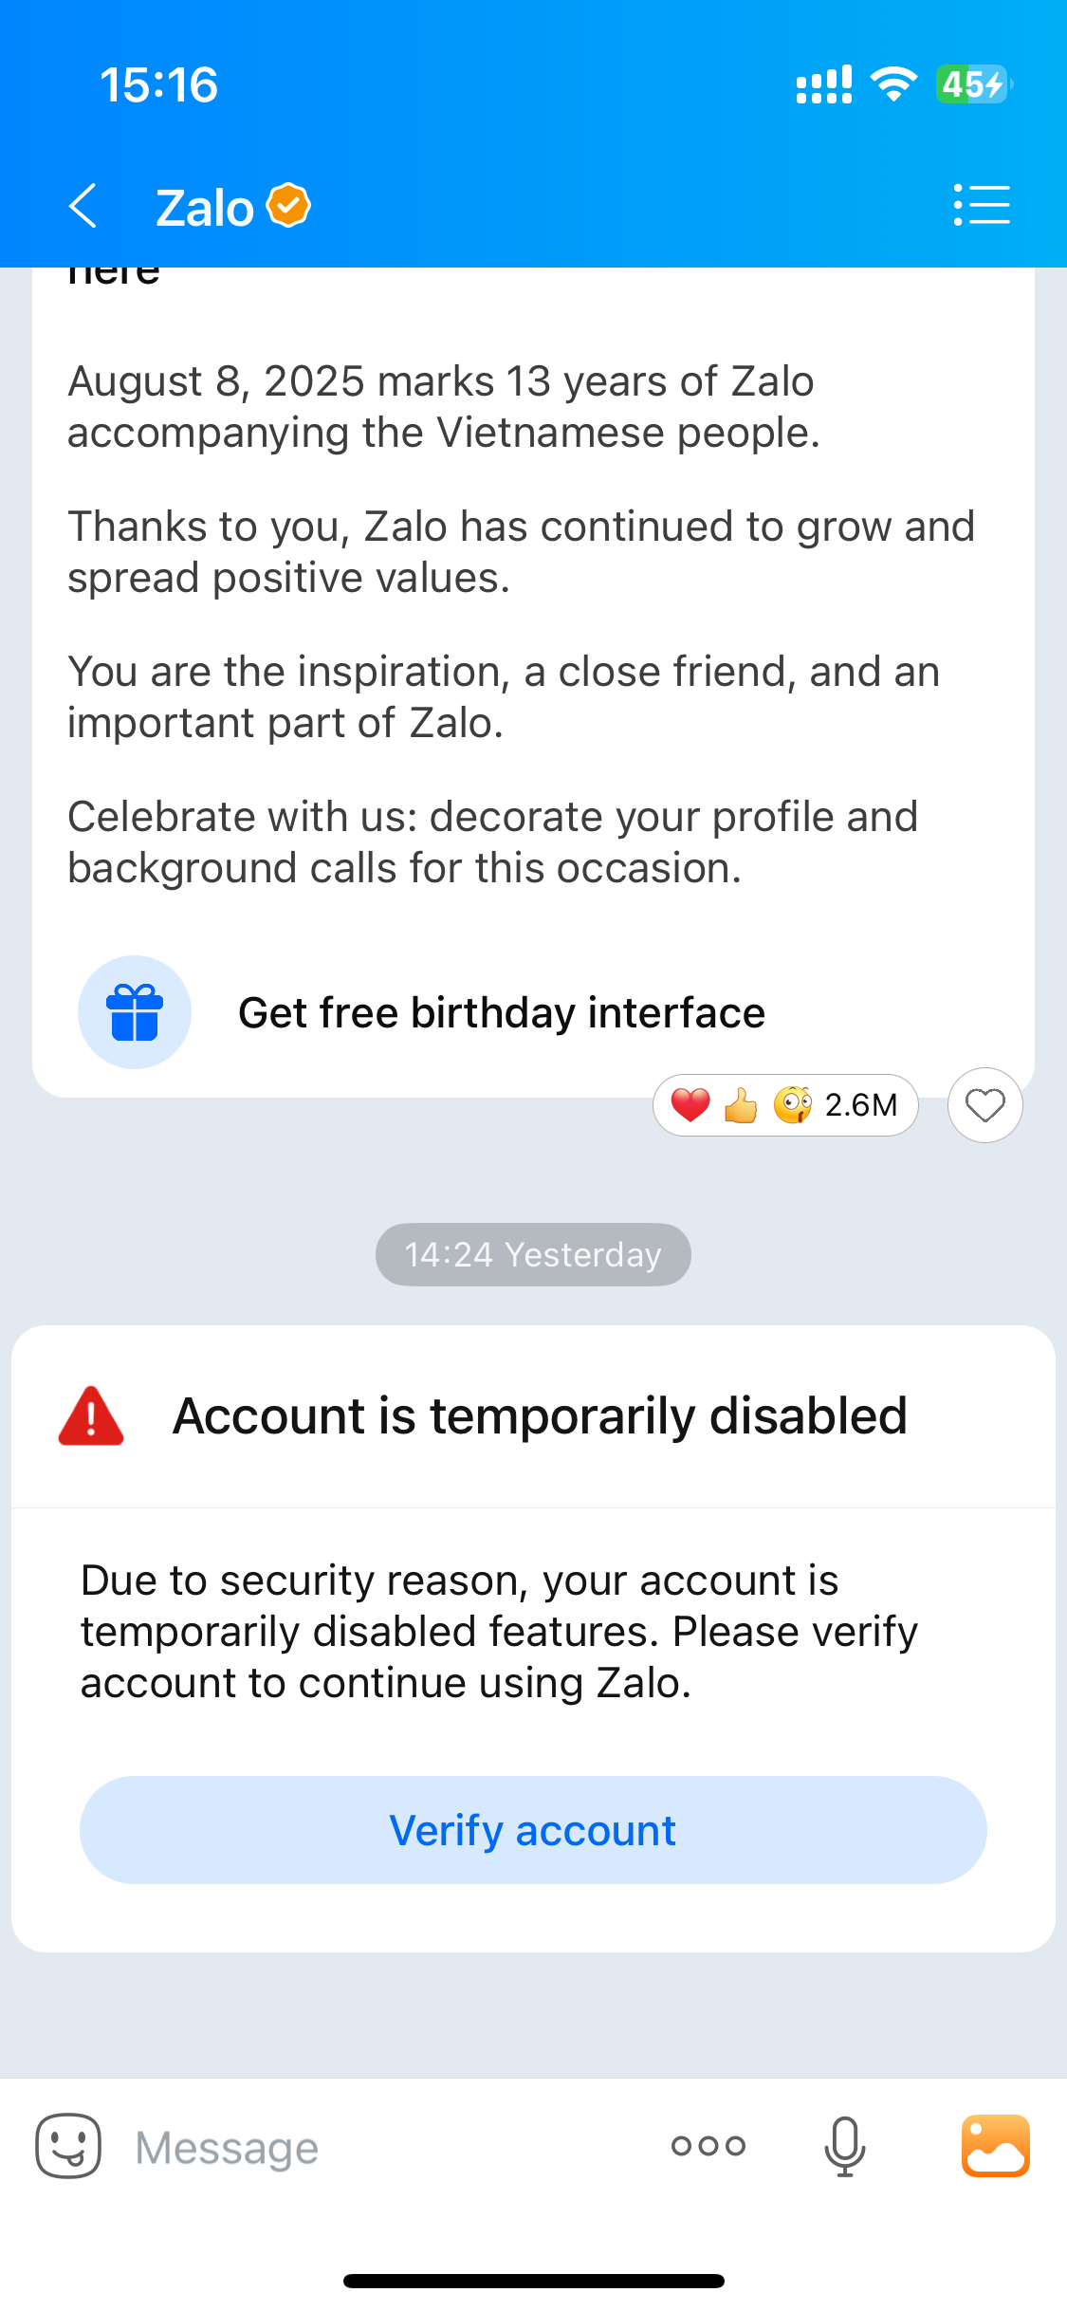Tap the red warning triangle icon
The height and width of the screenshot is (2311, 1067).
click(91, 1416)
